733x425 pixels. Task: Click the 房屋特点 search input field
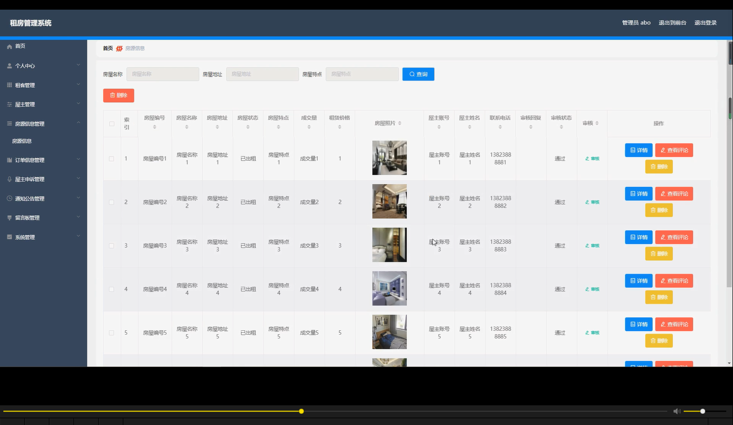pos(362,74)
